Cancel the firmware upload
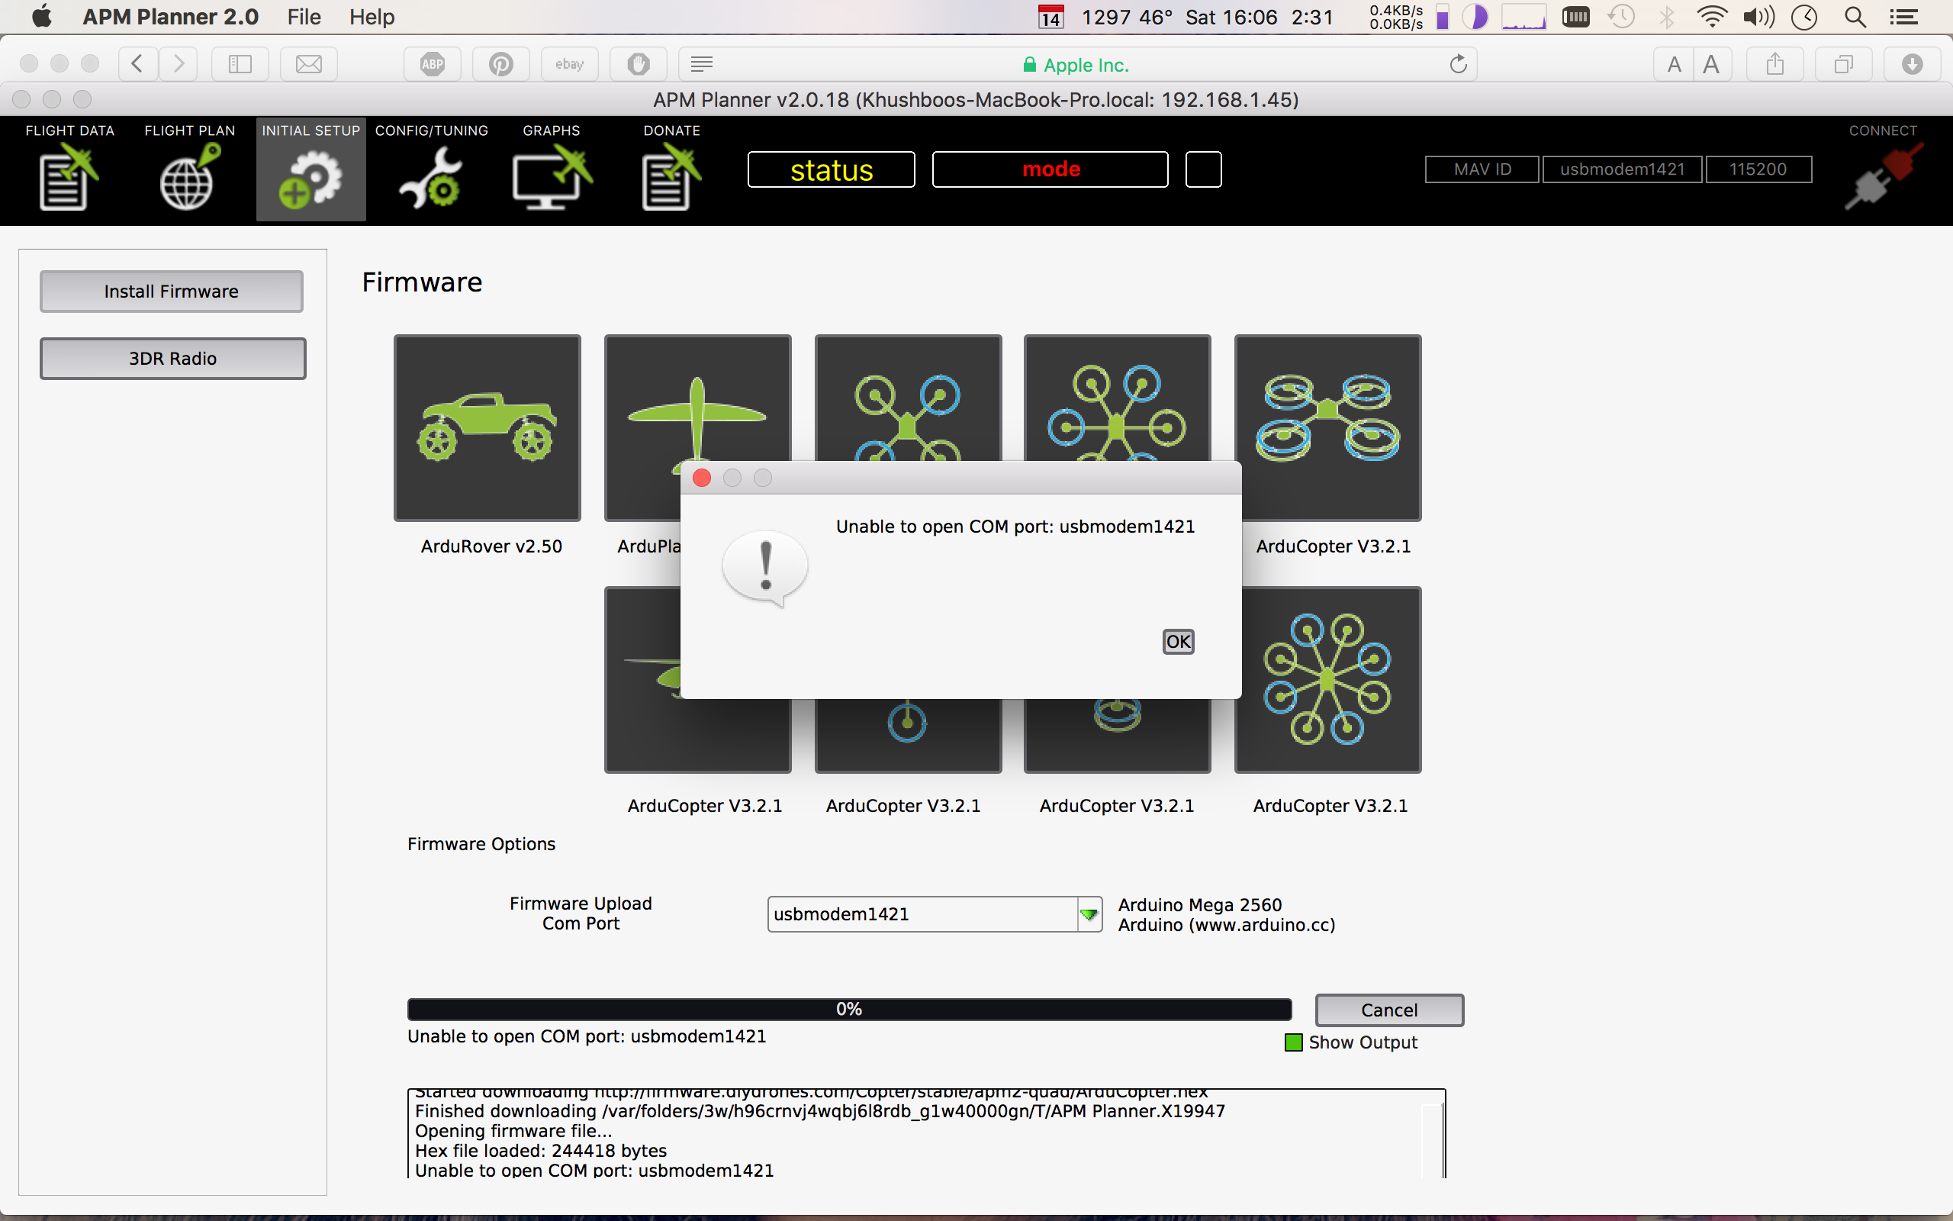This screenshot has width=1953, height=1221. click(1389, 1010)
